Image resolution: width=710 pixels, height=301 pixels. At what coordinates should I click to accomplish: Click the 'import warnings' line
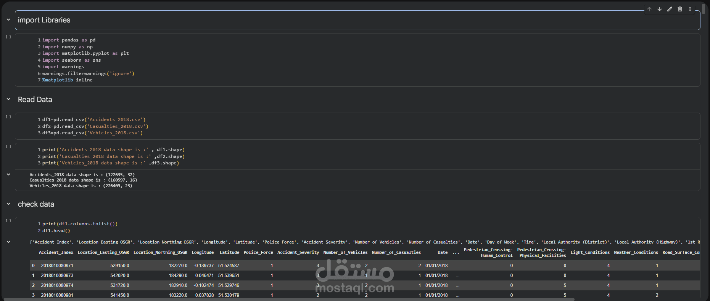click(63, 67)
